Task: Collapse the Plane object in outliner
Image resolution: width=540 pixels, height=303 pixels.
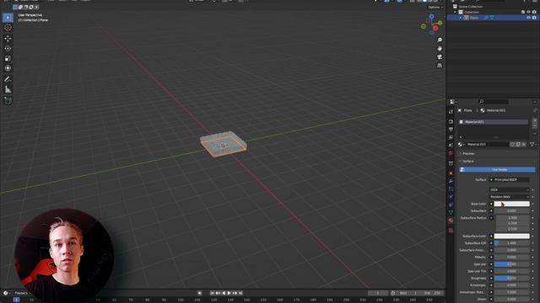Action: [x=461, y=18]
